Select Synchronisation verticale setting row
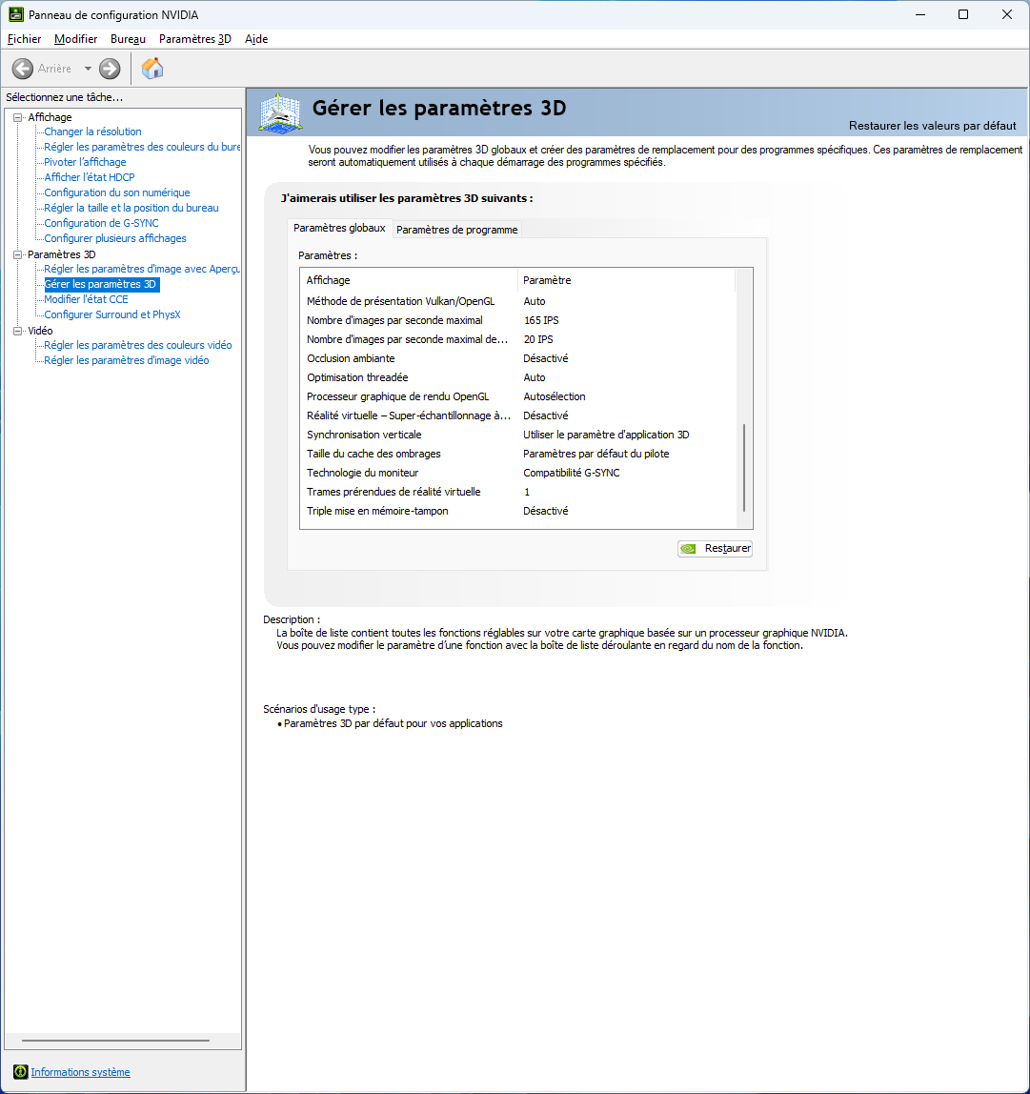The height and width of the screenshot is (1094, 1030). [517, 435]
